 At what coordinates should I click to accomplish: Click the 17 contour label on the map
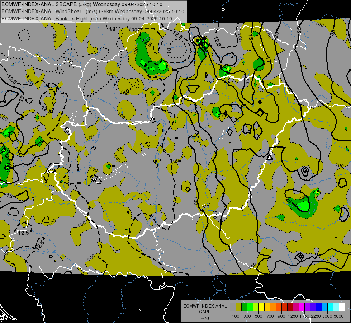click(x=269, y=60)
